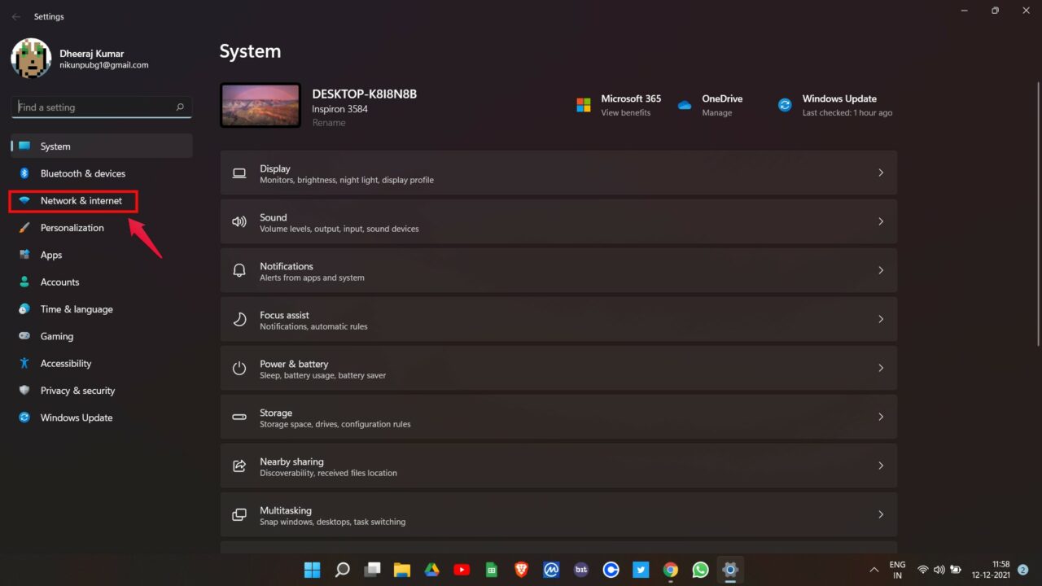The image size is (1042, 586).
Task: Click the Gaming controller icon in sidebar
Action: 24,336
